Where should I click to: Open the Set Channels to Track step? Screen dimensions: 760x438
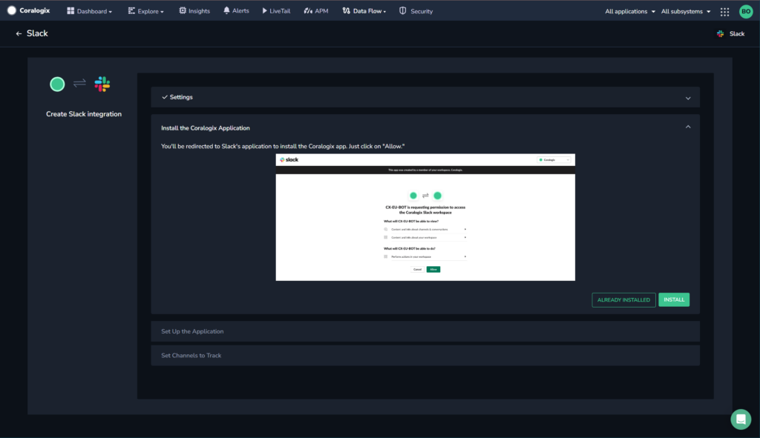coord(425,355)
